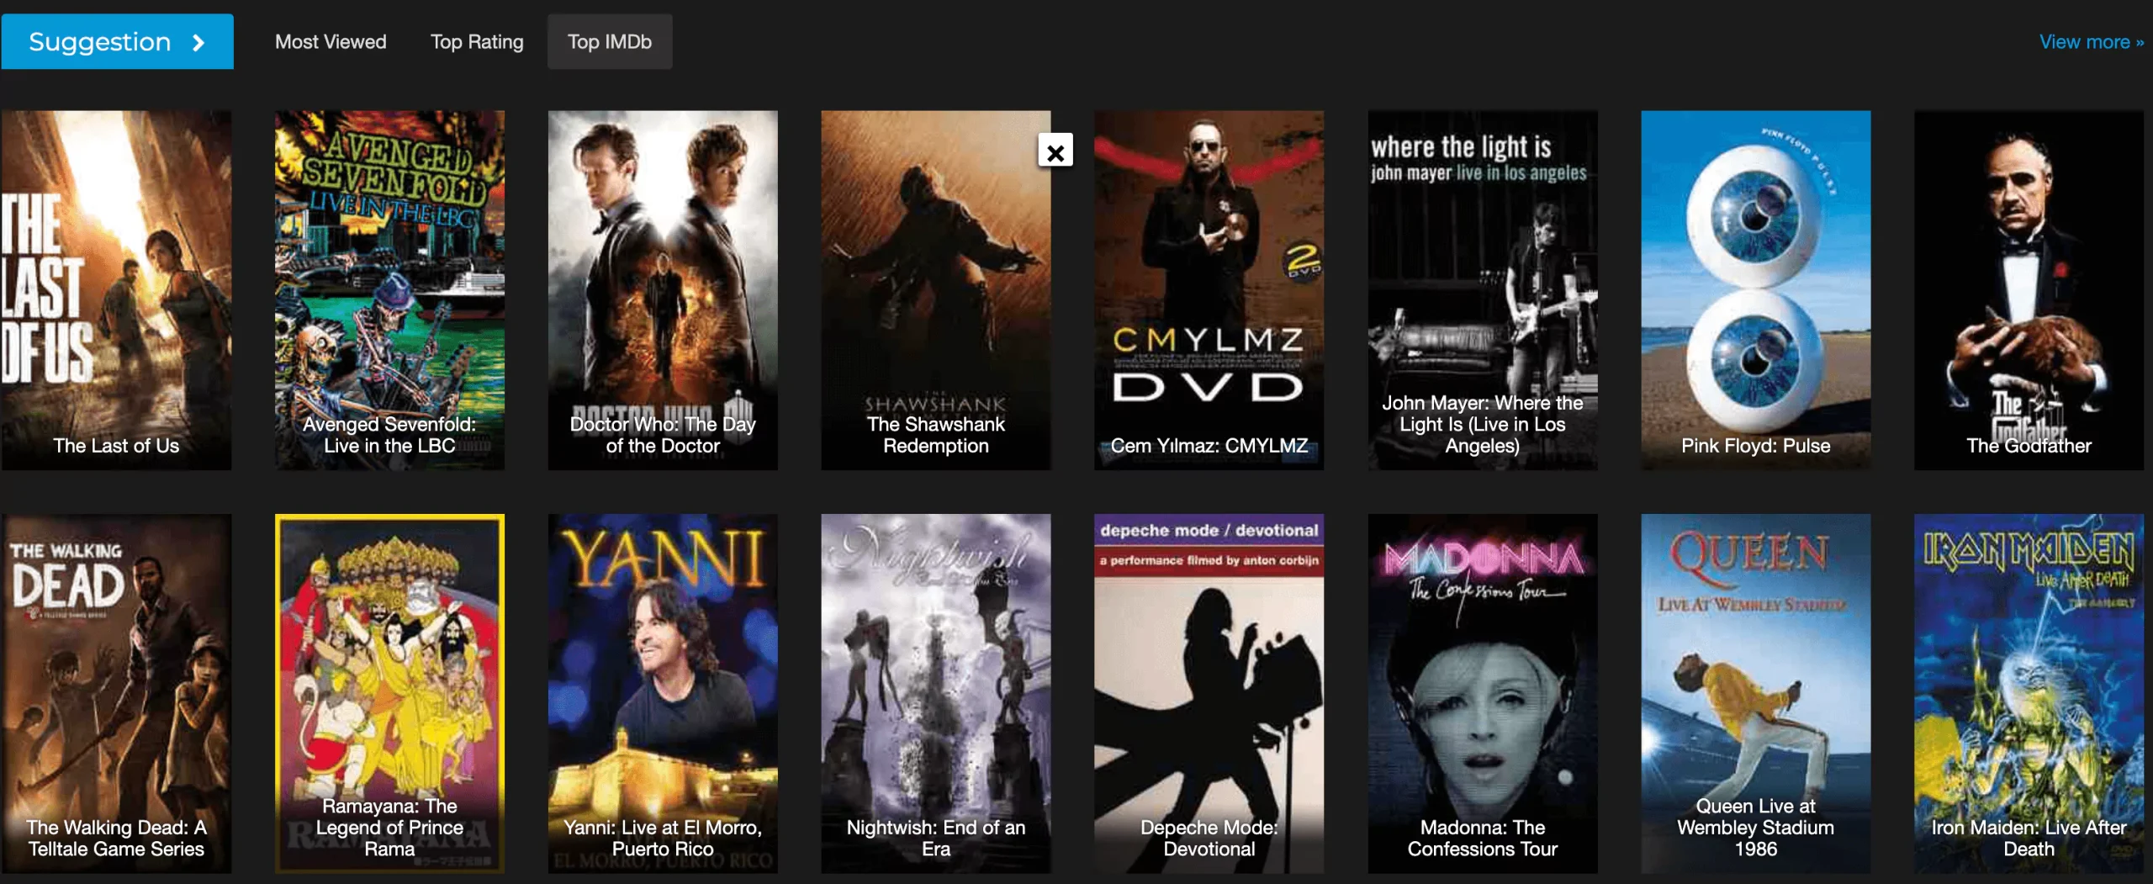This screenshot has width=2153, height=884.
Task: Open Cem Yılmaz: CMYLMZ poster
Action: (1209, 290)
